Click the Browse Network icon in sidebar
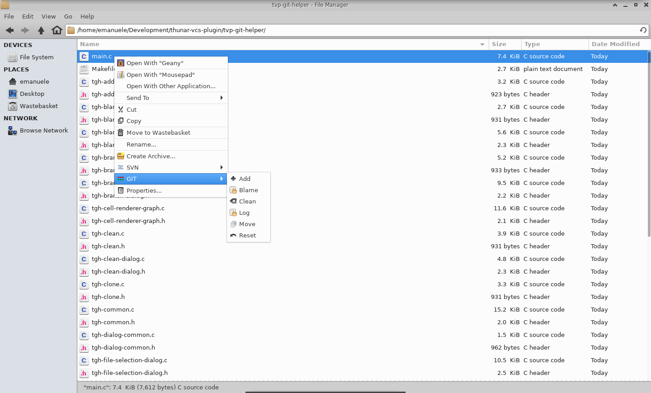The width and height of the screenshot is (651, 393). point(13,131)
